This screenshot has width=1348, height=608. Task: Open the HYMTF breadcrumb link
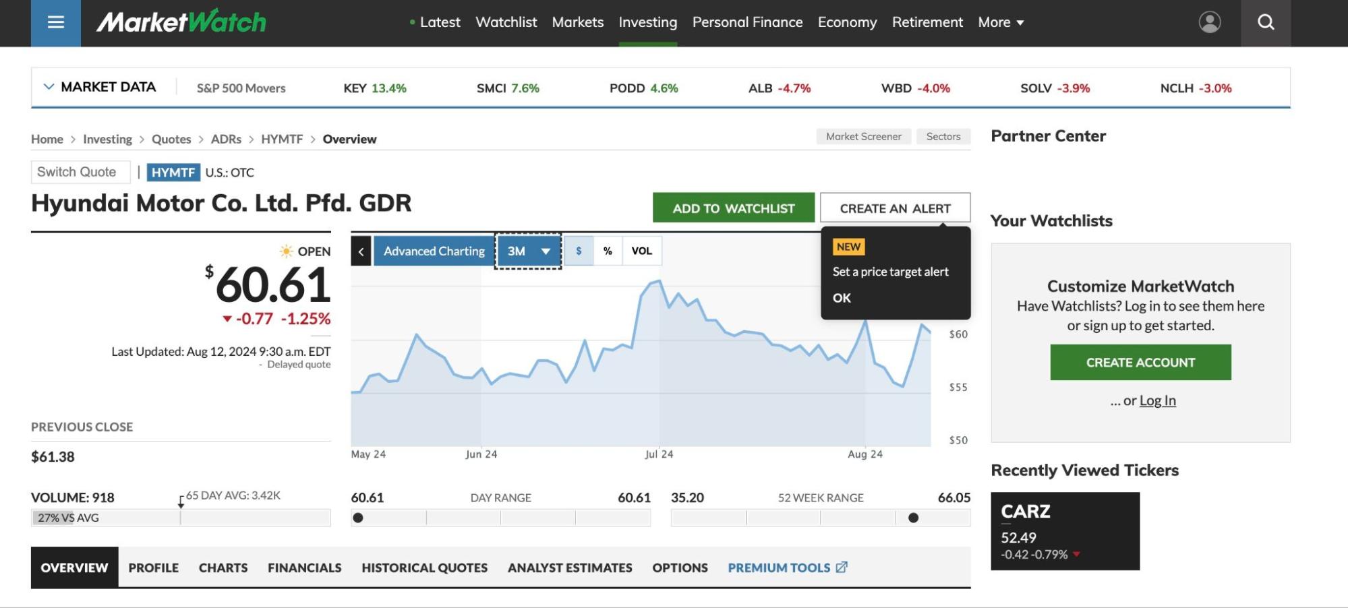tap(282, 139)
